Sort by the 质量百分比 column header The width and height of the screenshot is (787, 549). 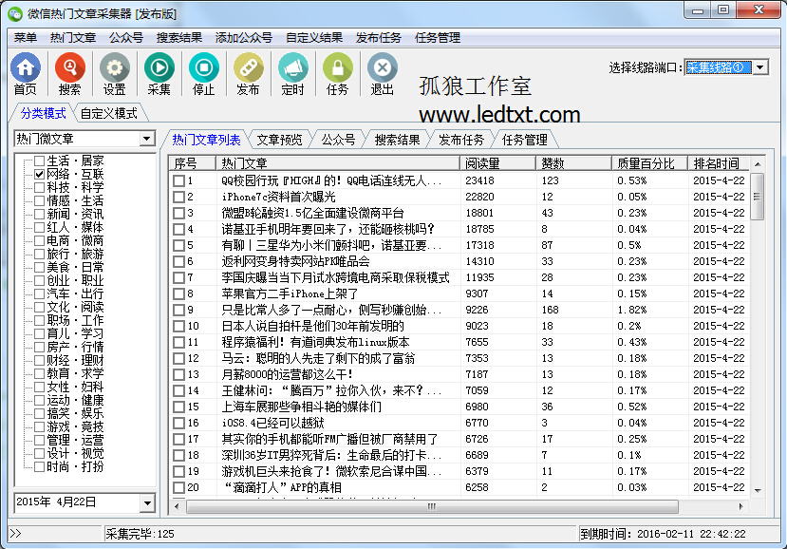[x=650, y=163]
